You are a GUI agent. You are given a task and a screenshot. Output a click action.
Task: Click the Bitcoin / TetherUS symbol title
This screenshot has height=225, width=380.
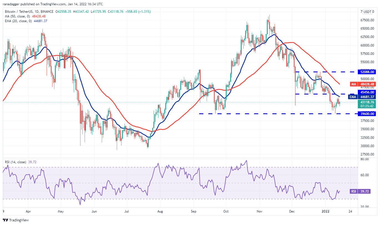[x=30, y=12]
